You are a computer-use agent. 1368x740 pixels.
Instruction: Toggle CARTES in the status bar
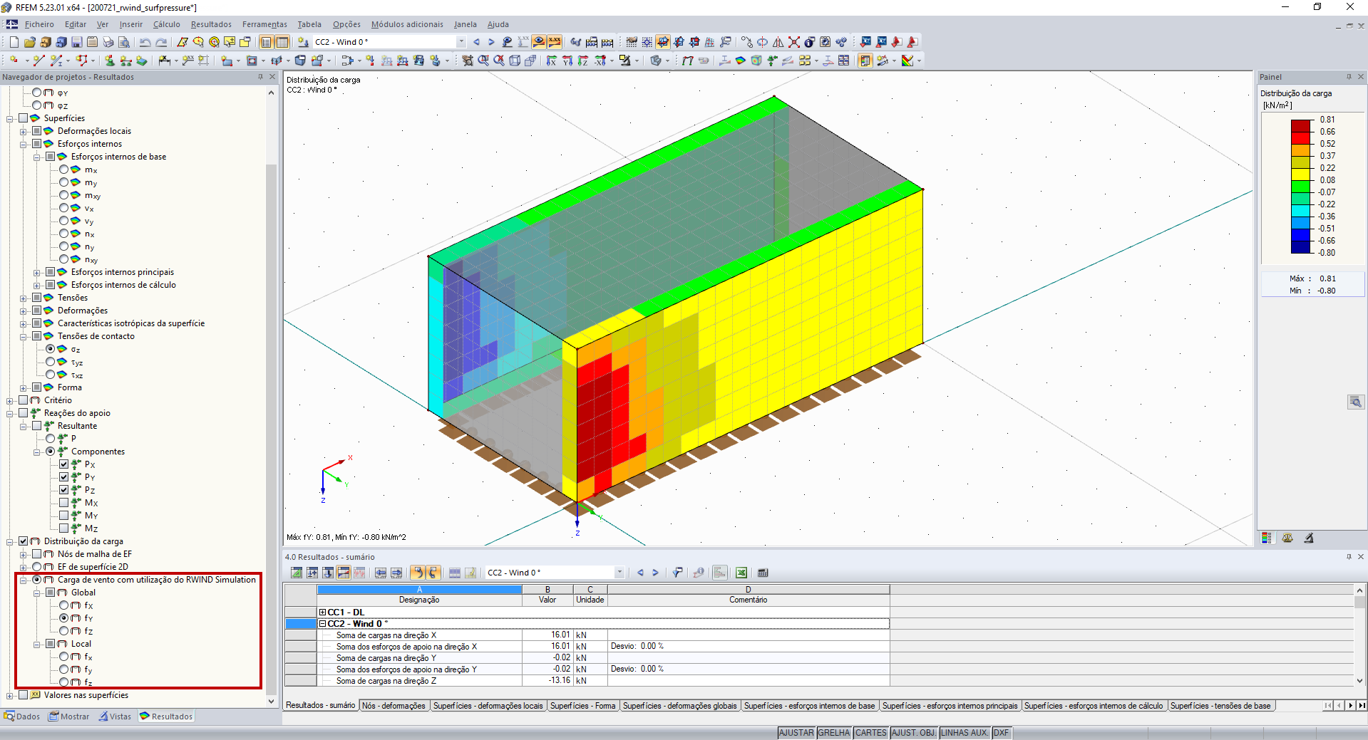pyautogui.click(x=871, y=733)
